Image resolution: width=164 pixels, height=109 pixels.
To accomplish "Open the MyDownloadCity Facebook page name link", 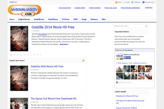I will [131, 55].
